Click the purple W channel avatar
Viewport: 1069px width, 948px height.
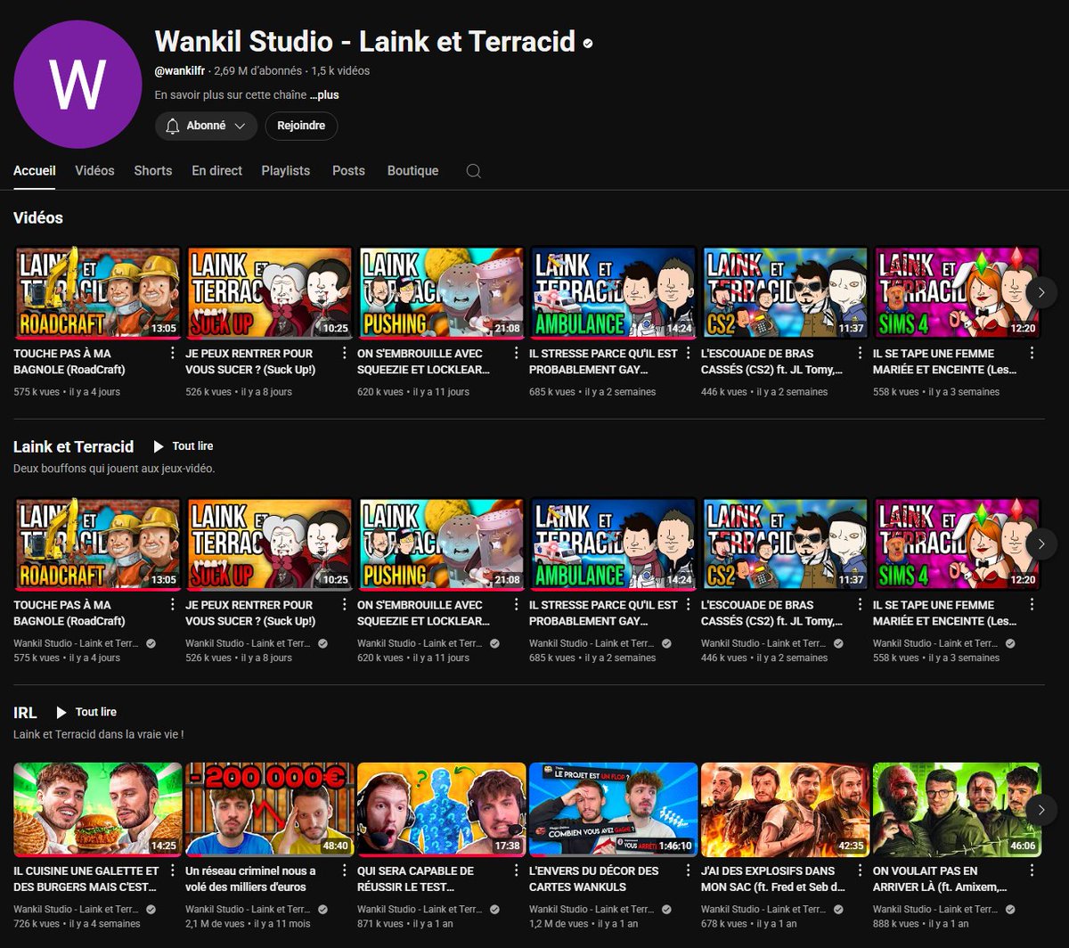click(x=78, y=85)
